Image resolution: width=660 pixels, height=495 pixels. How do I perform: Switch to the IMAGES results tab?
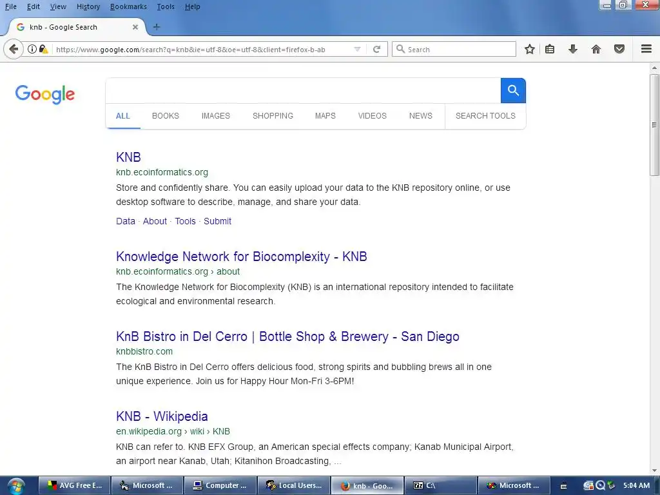click(215, 116)
